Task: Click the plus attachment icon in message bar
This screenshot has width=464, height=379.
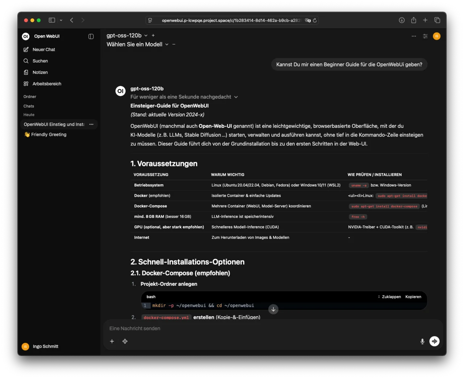Action: pyautogui.click(x=112, y=341)
